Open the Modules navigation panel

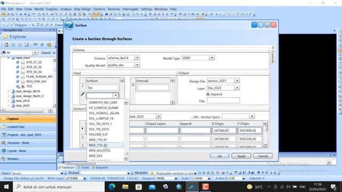click(x=28, y=159)
